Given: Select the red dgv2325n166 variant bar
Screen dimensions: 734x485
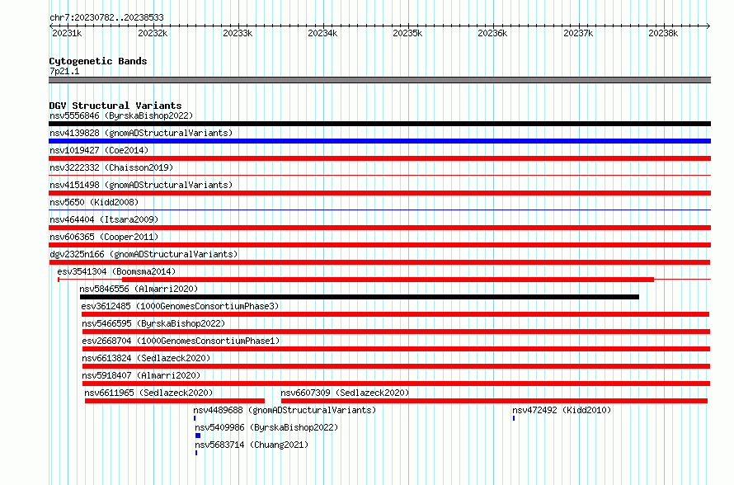Looking at the screenshot, I should (x=379, y=262).
